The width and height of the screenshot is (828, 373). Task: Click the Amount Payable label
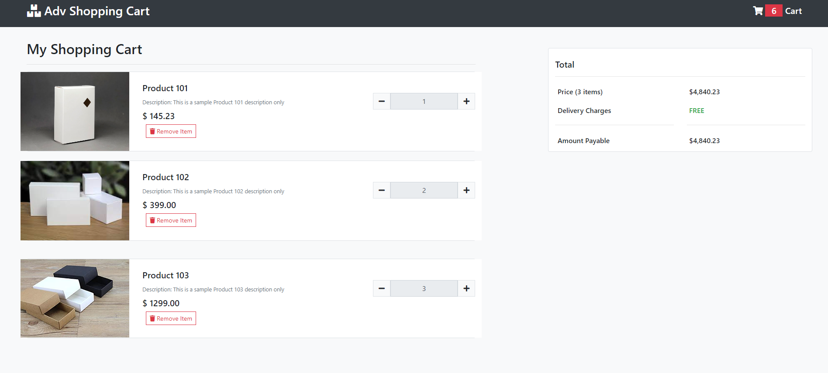click(x=583, y=140)
